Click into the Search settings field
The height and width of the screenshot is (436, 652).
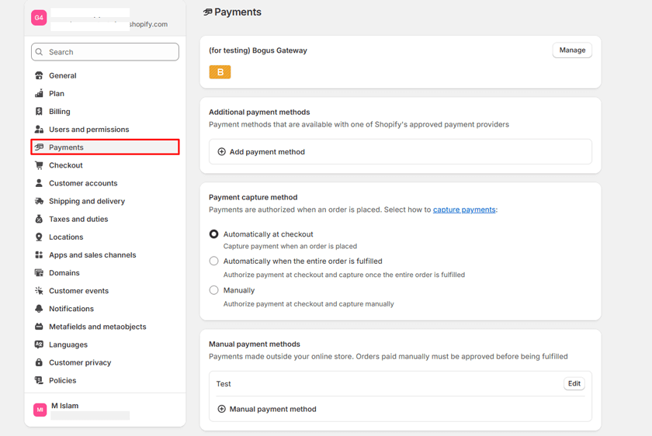pyautogui.click(x=106, y=52)
